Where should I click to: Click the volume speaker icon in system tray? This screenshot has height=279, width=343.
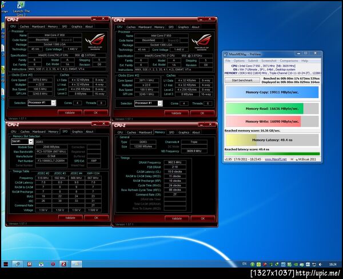(x=321, y=265)
